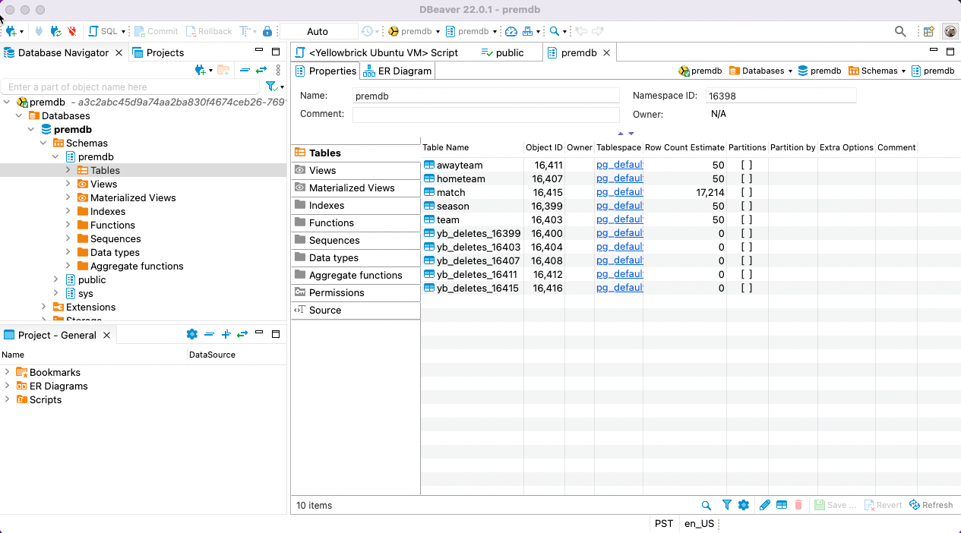
Task: Click the Comment input field
Action: [x=486, y=115]
